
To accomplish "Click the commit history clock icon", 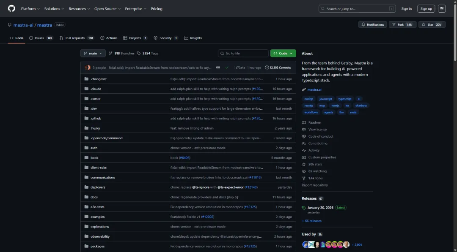I will pos(267,68).
